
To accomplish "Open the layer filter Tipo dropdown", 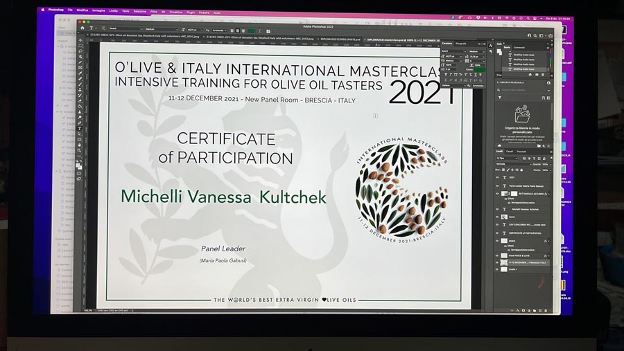I will 507,159.
